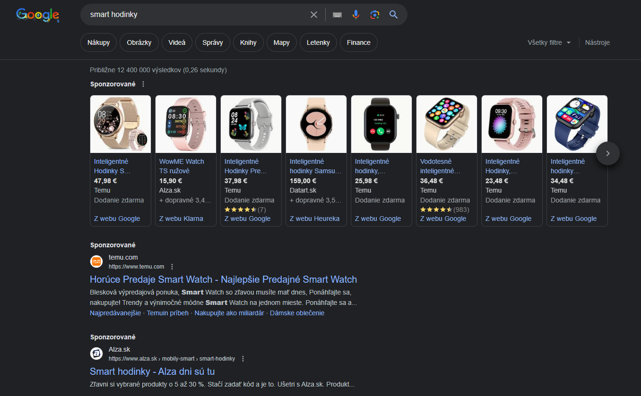Click the magnifying glass search button
Screen dimensions: 641x396
(x=394, y=15)
